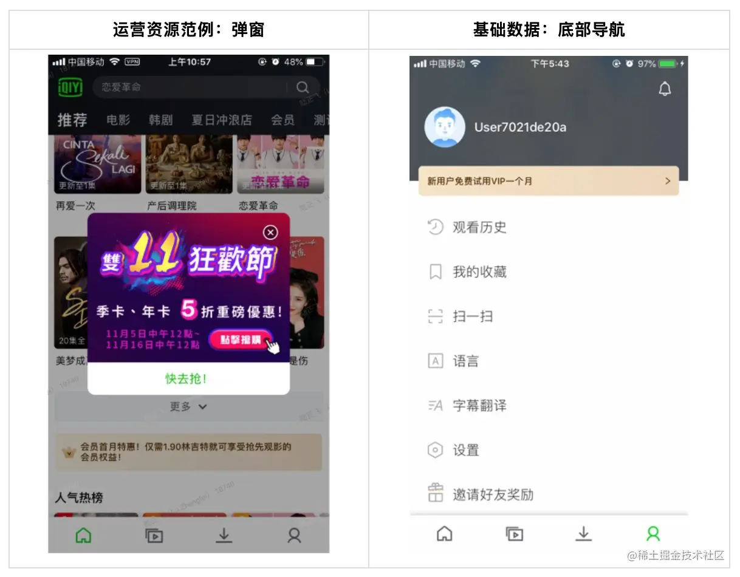Tap the 美梦成 show poster thumbnail
The width and height of the screenshot is (740, 577).
pyautogui.click(x=71, y=293)
